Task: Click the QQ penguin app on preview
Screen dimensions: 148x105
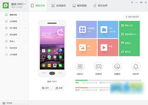Action: pos(55,65)
